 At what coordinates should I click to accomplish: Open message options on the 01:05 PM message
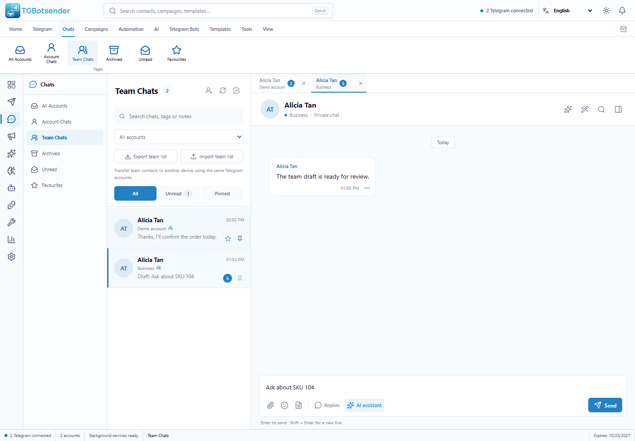pos(367,188)
